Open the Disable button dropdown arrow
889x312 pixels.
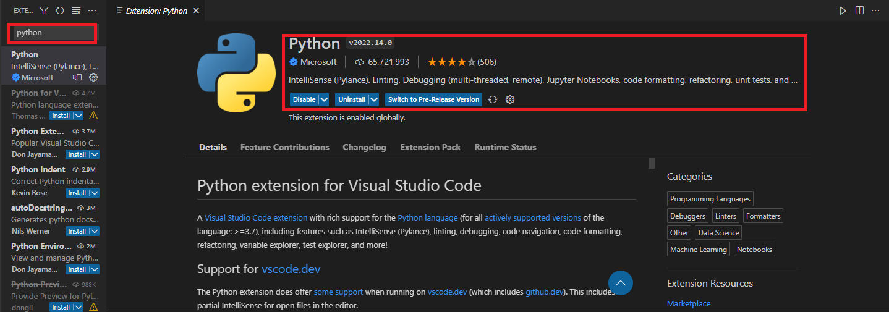tap(324, 99)
